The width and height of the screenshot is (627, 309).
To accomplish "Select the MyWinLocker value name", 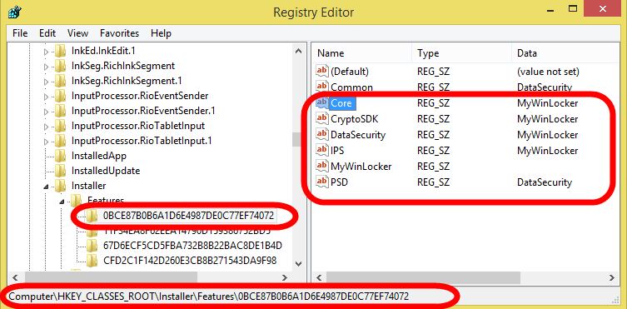I will coord(361,167).
